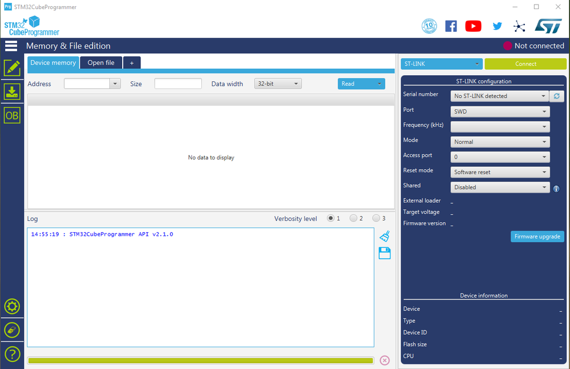Clear the log with the broom icon
This screenshot has height=369, width=570.
[385, 236]
